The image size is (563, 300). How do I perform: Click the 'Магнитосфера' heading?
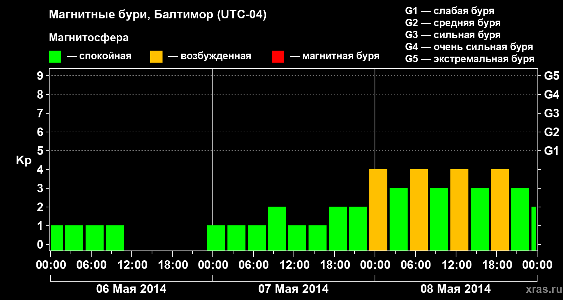89,38
